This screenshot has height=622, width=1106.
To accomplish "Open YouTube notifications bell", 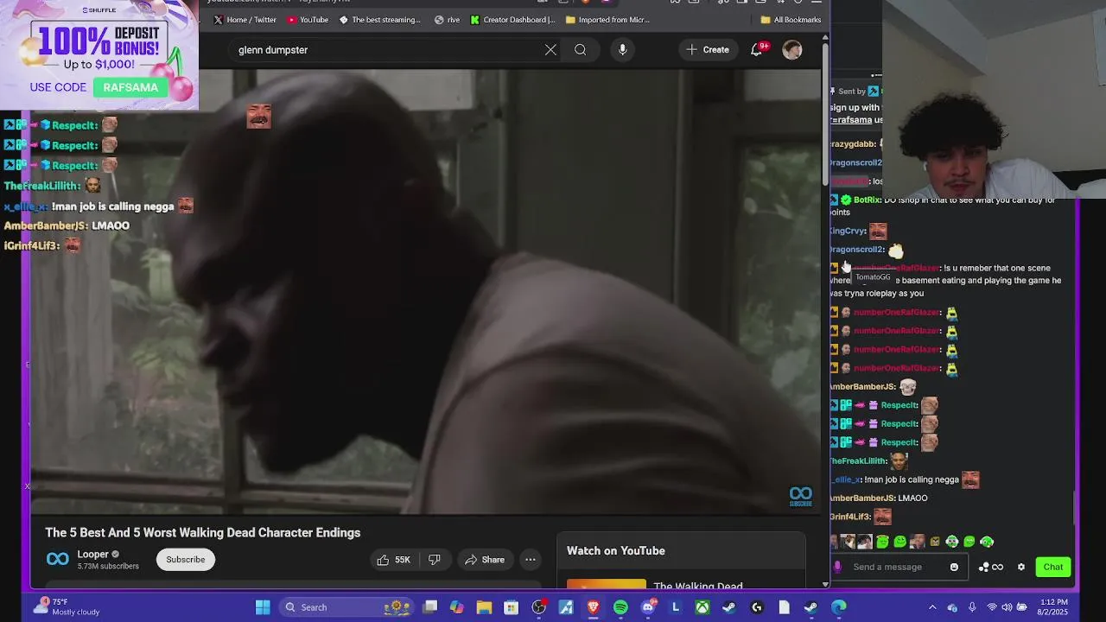I will coord(757,50).
